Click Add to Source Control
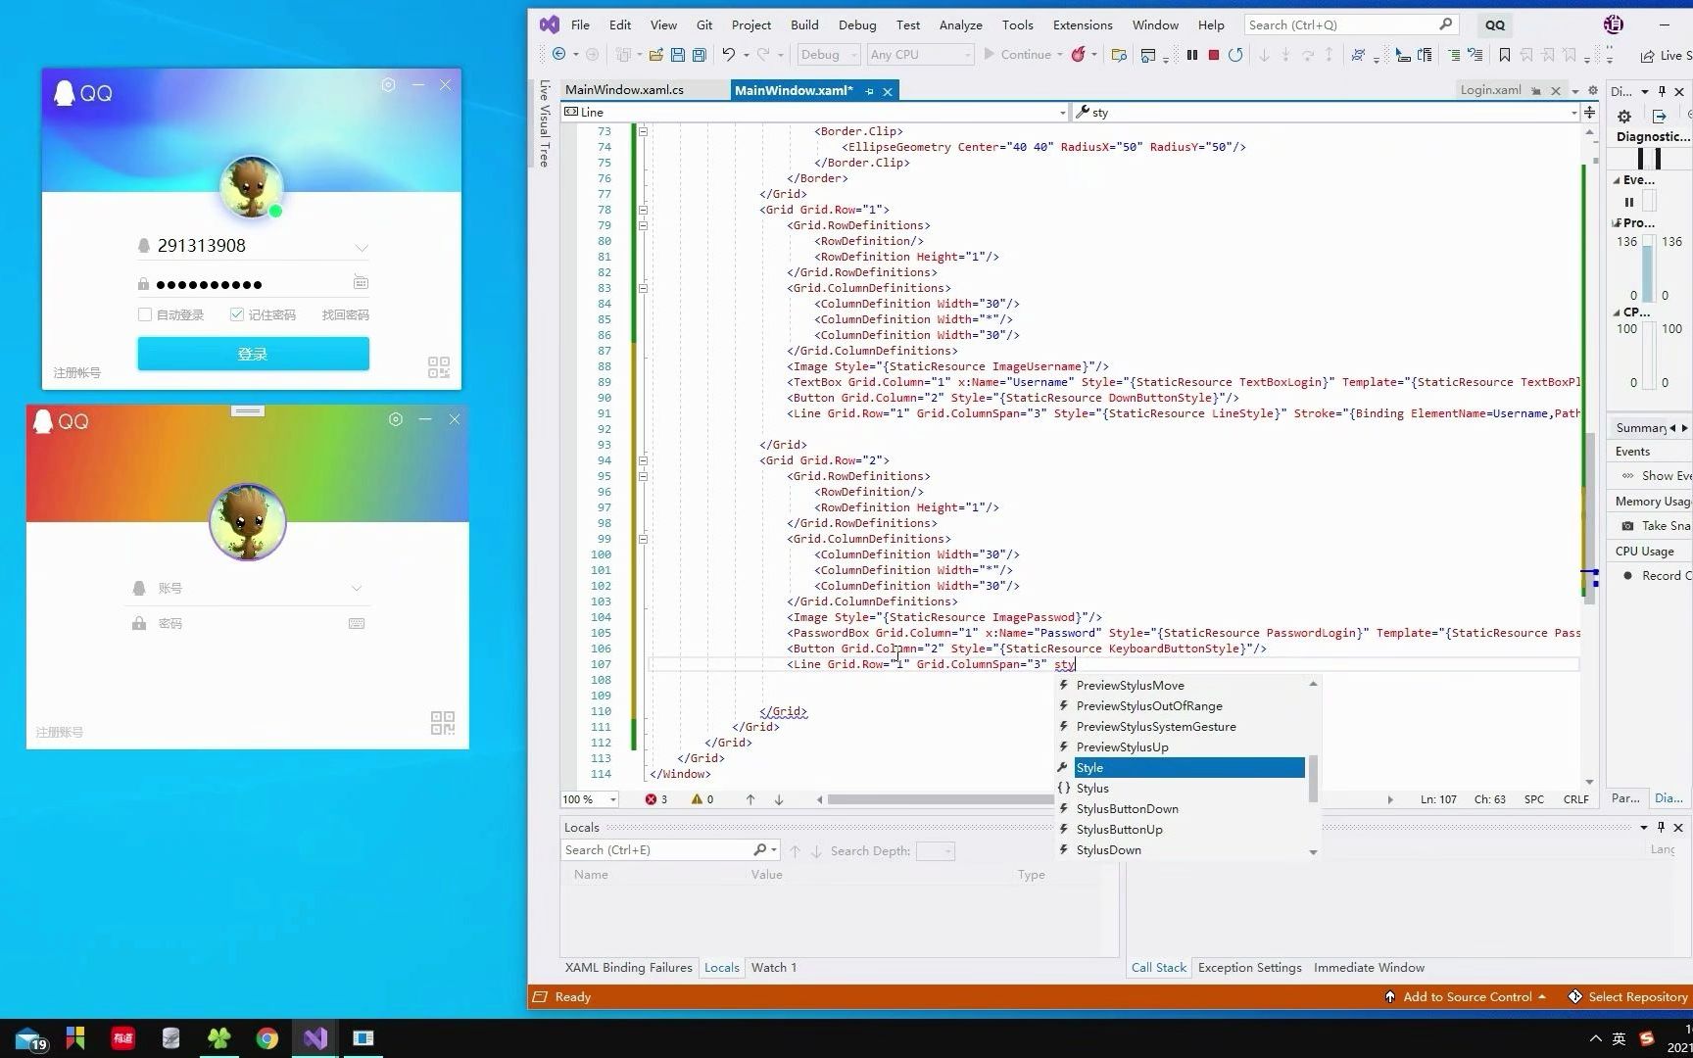Image resolution: width=1693 pixels, height=1058 pixels. click(1466, 997)
